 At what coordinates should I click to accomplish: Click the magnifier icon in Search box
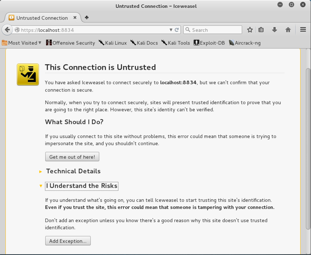(188, 30)
